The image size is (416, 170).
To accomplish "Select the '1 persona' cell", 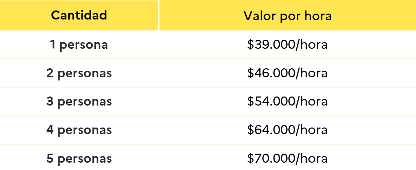I will point(79,45).
